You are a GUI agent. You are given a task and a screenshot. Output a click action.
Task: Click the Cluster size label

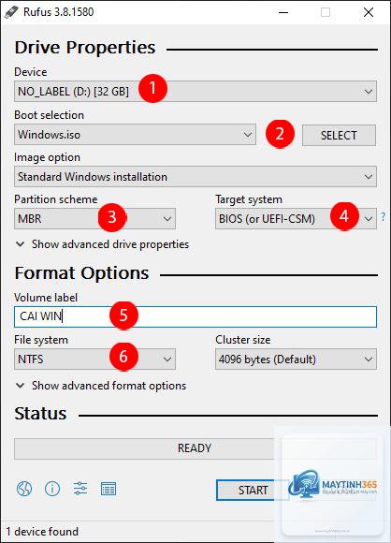tap(243, 340)
